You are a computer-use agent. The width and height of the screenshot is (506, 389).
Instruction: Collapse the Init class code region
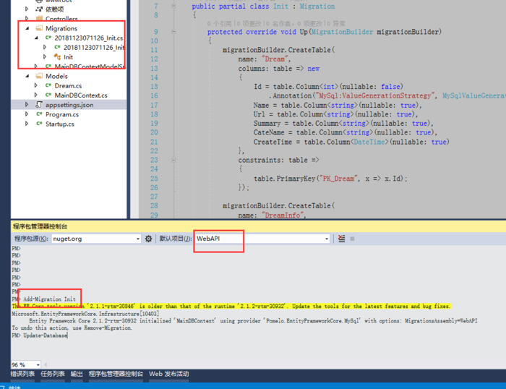click(x=173, y=6)
